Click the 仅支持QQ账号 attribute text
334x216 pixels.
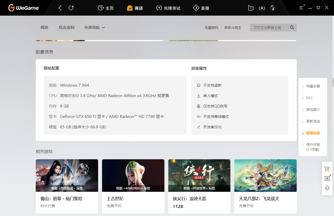click(215, 106)
